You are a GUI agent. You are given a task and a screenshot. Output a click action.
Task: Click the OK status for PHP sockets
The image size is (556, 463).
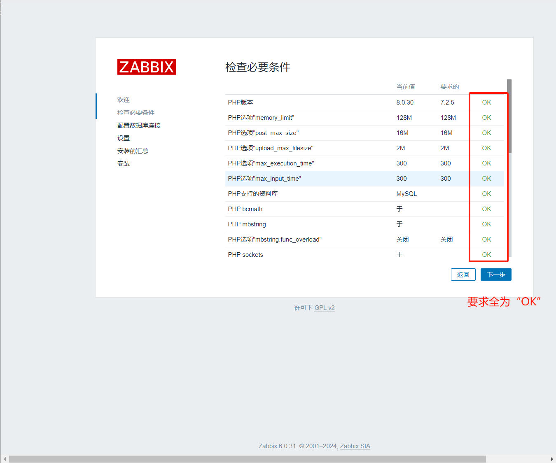[x=486, y=255]
